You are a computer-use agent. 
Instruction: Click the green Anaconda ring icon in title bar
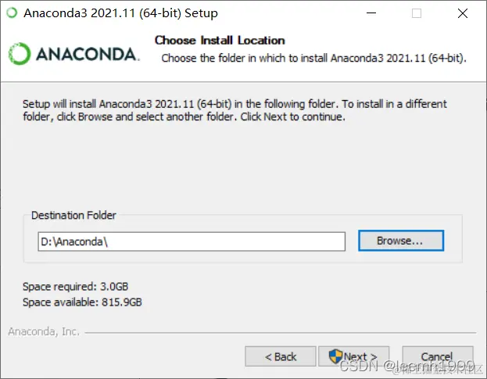point(12,13)
